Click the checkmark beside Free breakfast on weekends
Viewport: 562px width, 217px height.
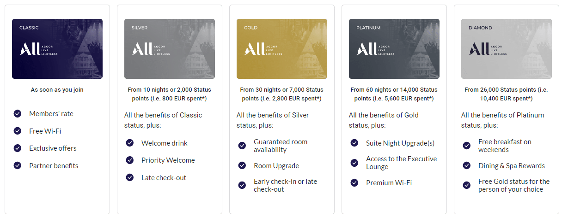(x=467, y=146)
